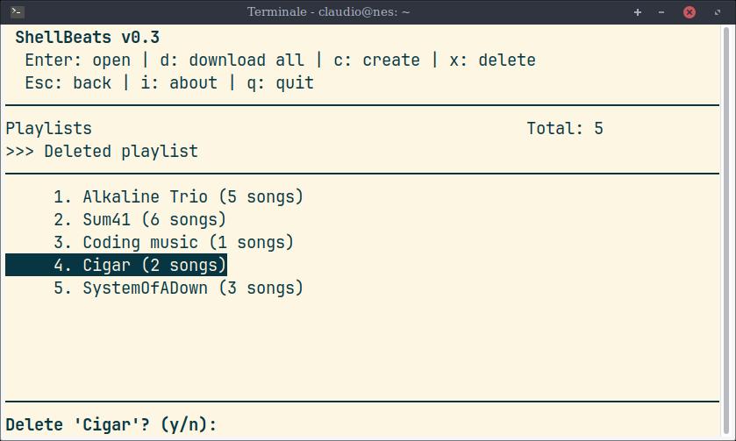
Task: Click the rightmost title bar maximize icon
Action: (717, 12)
